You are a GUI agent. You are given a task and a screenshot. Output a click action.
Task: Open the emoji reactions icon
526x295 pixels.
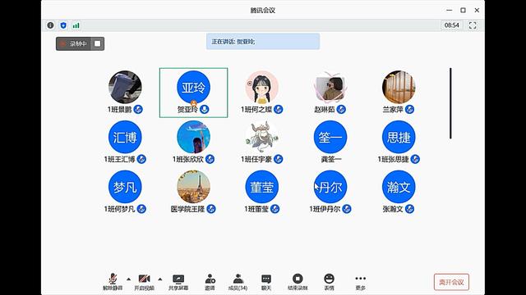(x=329, y=282)
